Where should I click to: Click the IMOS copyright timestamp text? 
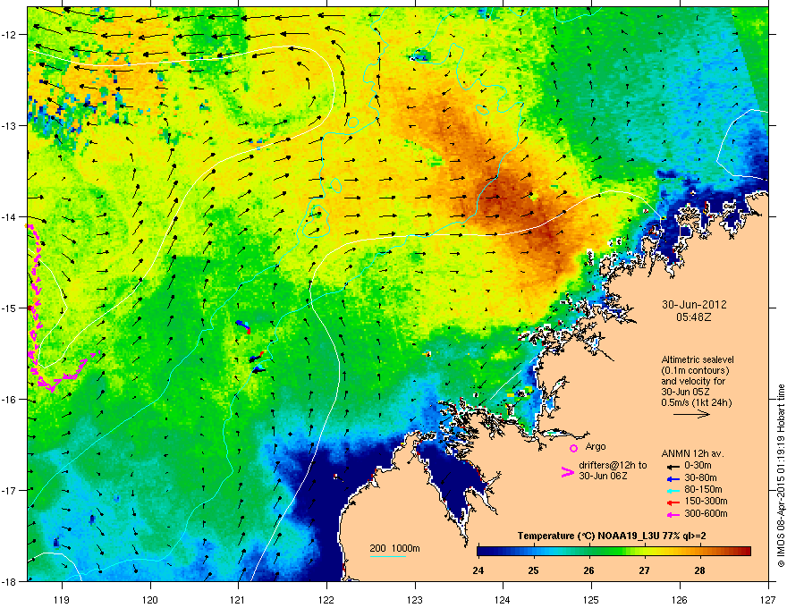(781, 476)
